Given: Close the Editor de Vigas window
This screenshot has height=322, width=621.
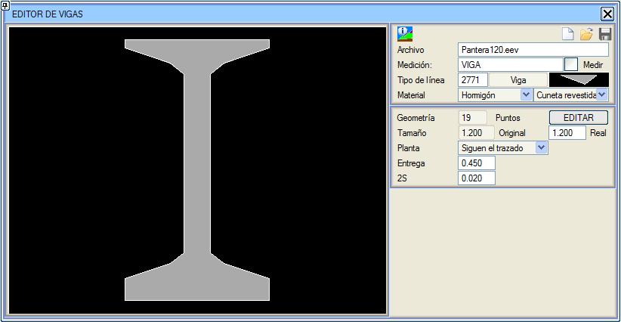Looking at the screenshot, I should [x=607, y=14].
